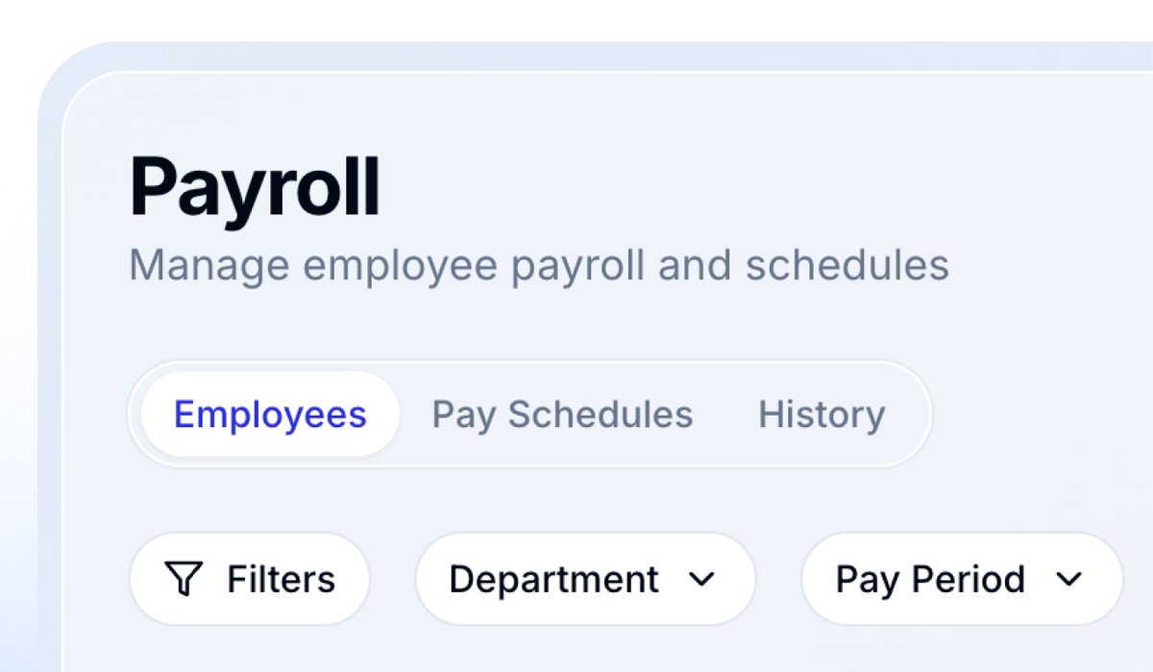This screenshot has width=1153, height=672.
Task: Click the Pay Period label text
Action: [929, 579]
